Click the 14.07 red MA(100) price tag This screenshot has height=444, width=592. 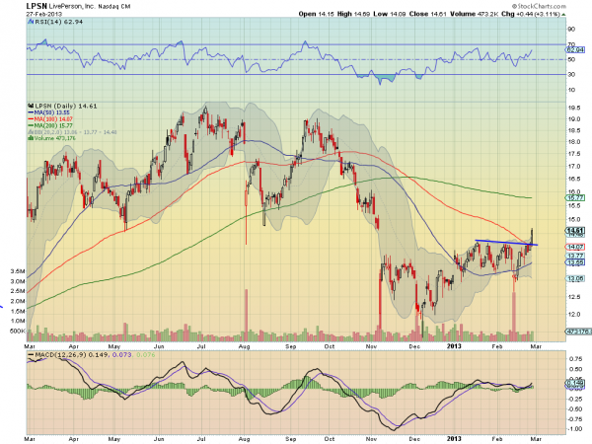575,247
